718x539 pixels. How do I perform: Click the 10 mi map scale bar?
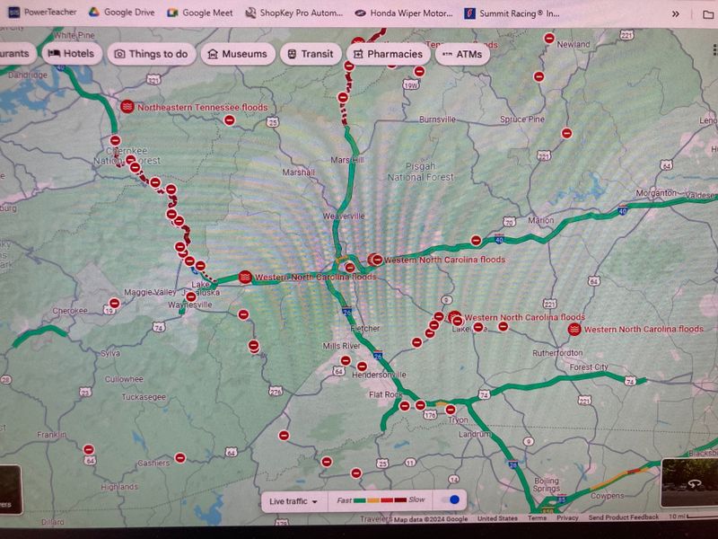point(693,517)
